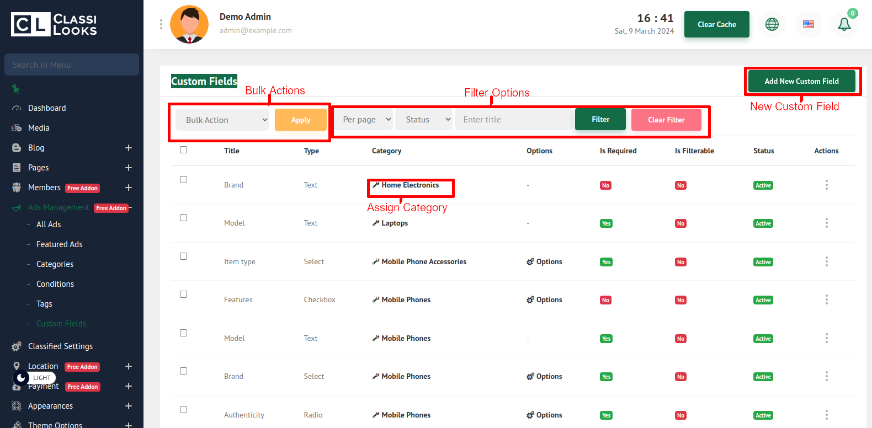Image resolution: width=872 pixels, height=428 pixels.
Task: Go to Dashboard in sidebar
Action: tap(47, 108)
